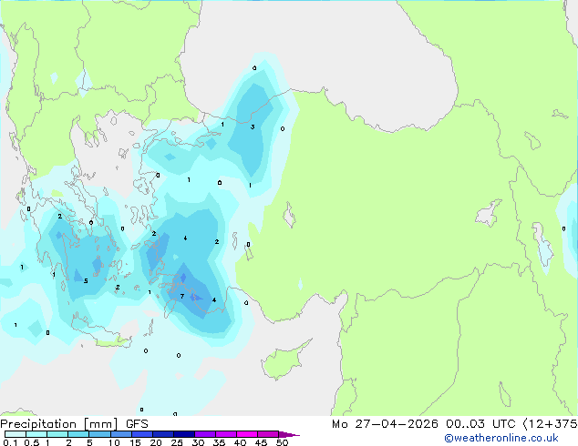578x446 pixels.
Task: Select the 40–45 mm magenta legend box
Action: (x=247, y=434)
